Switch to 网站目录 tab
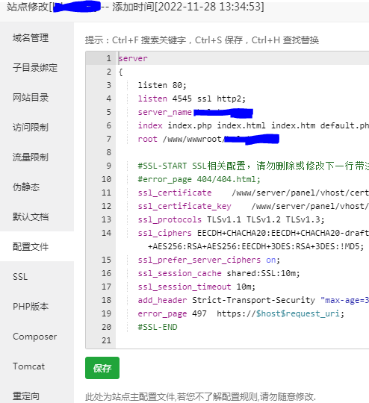The image size is (369, 403). pos(31,98)
